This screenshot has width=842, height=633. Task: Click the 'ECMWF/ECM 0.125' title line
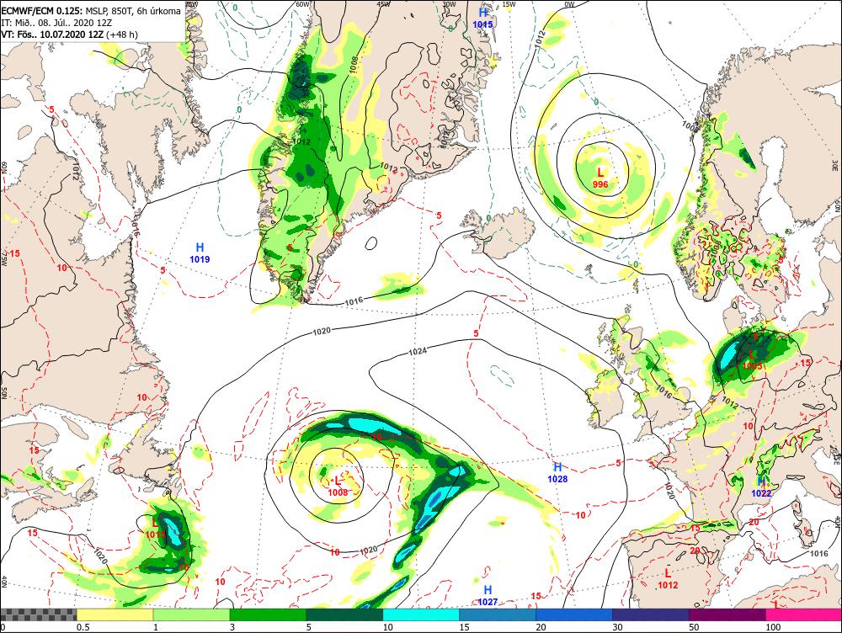click(91, 11)
